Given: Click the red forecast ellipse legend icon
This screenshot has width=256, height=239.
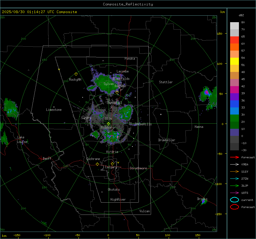Looking at the screenshot, I should (234, 207).
